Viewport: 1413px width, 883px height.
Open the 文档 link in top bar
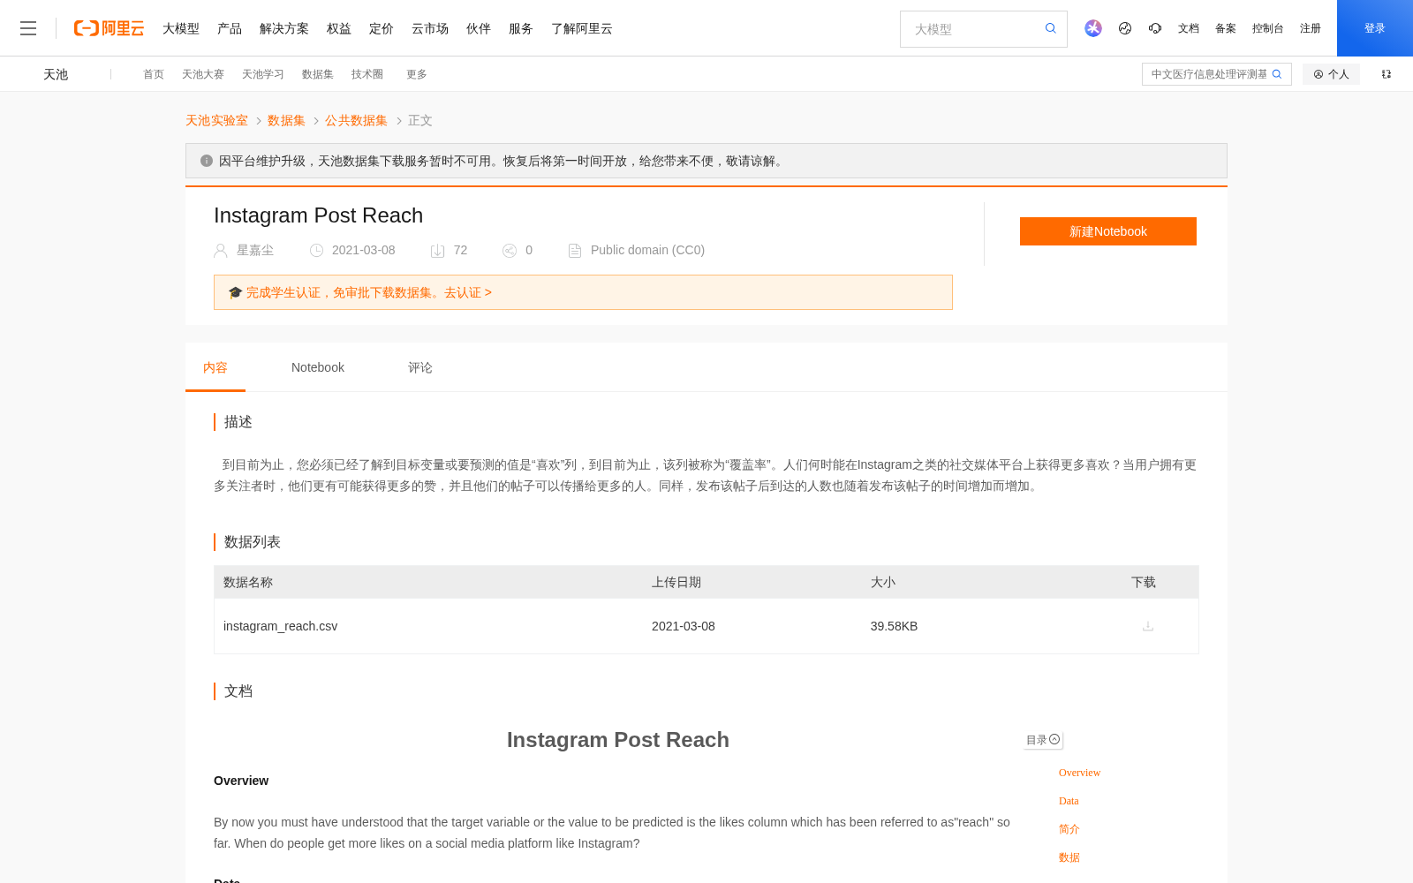coord(1189,28)
